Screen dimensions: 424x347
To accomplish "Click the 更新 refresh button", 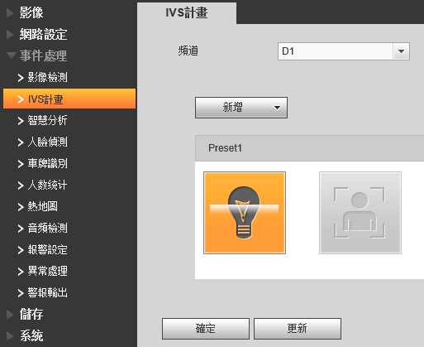I will pos(298,329).
